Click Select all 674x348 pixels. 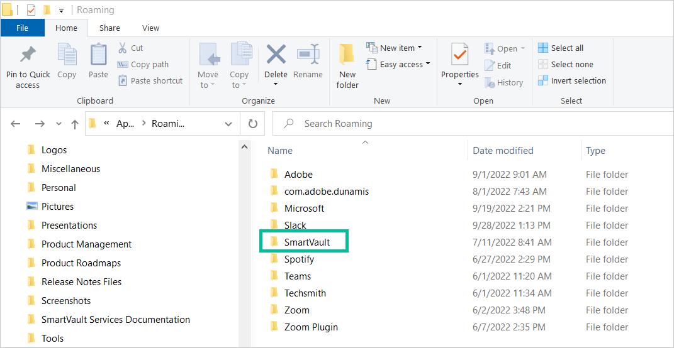pos(561,48)
